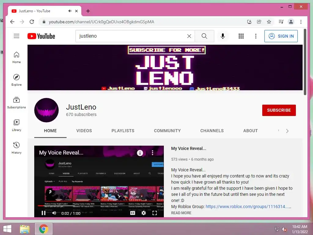This screenshot has height=235, width=313.
Task: Click the browser forward arrow
Action: [22, 22]
